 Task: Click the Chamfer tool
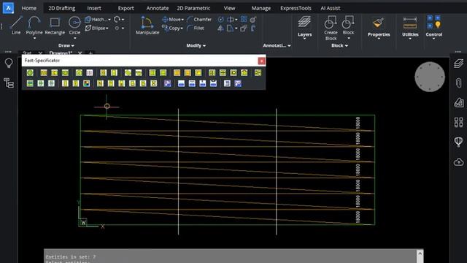tap(199, 20)
